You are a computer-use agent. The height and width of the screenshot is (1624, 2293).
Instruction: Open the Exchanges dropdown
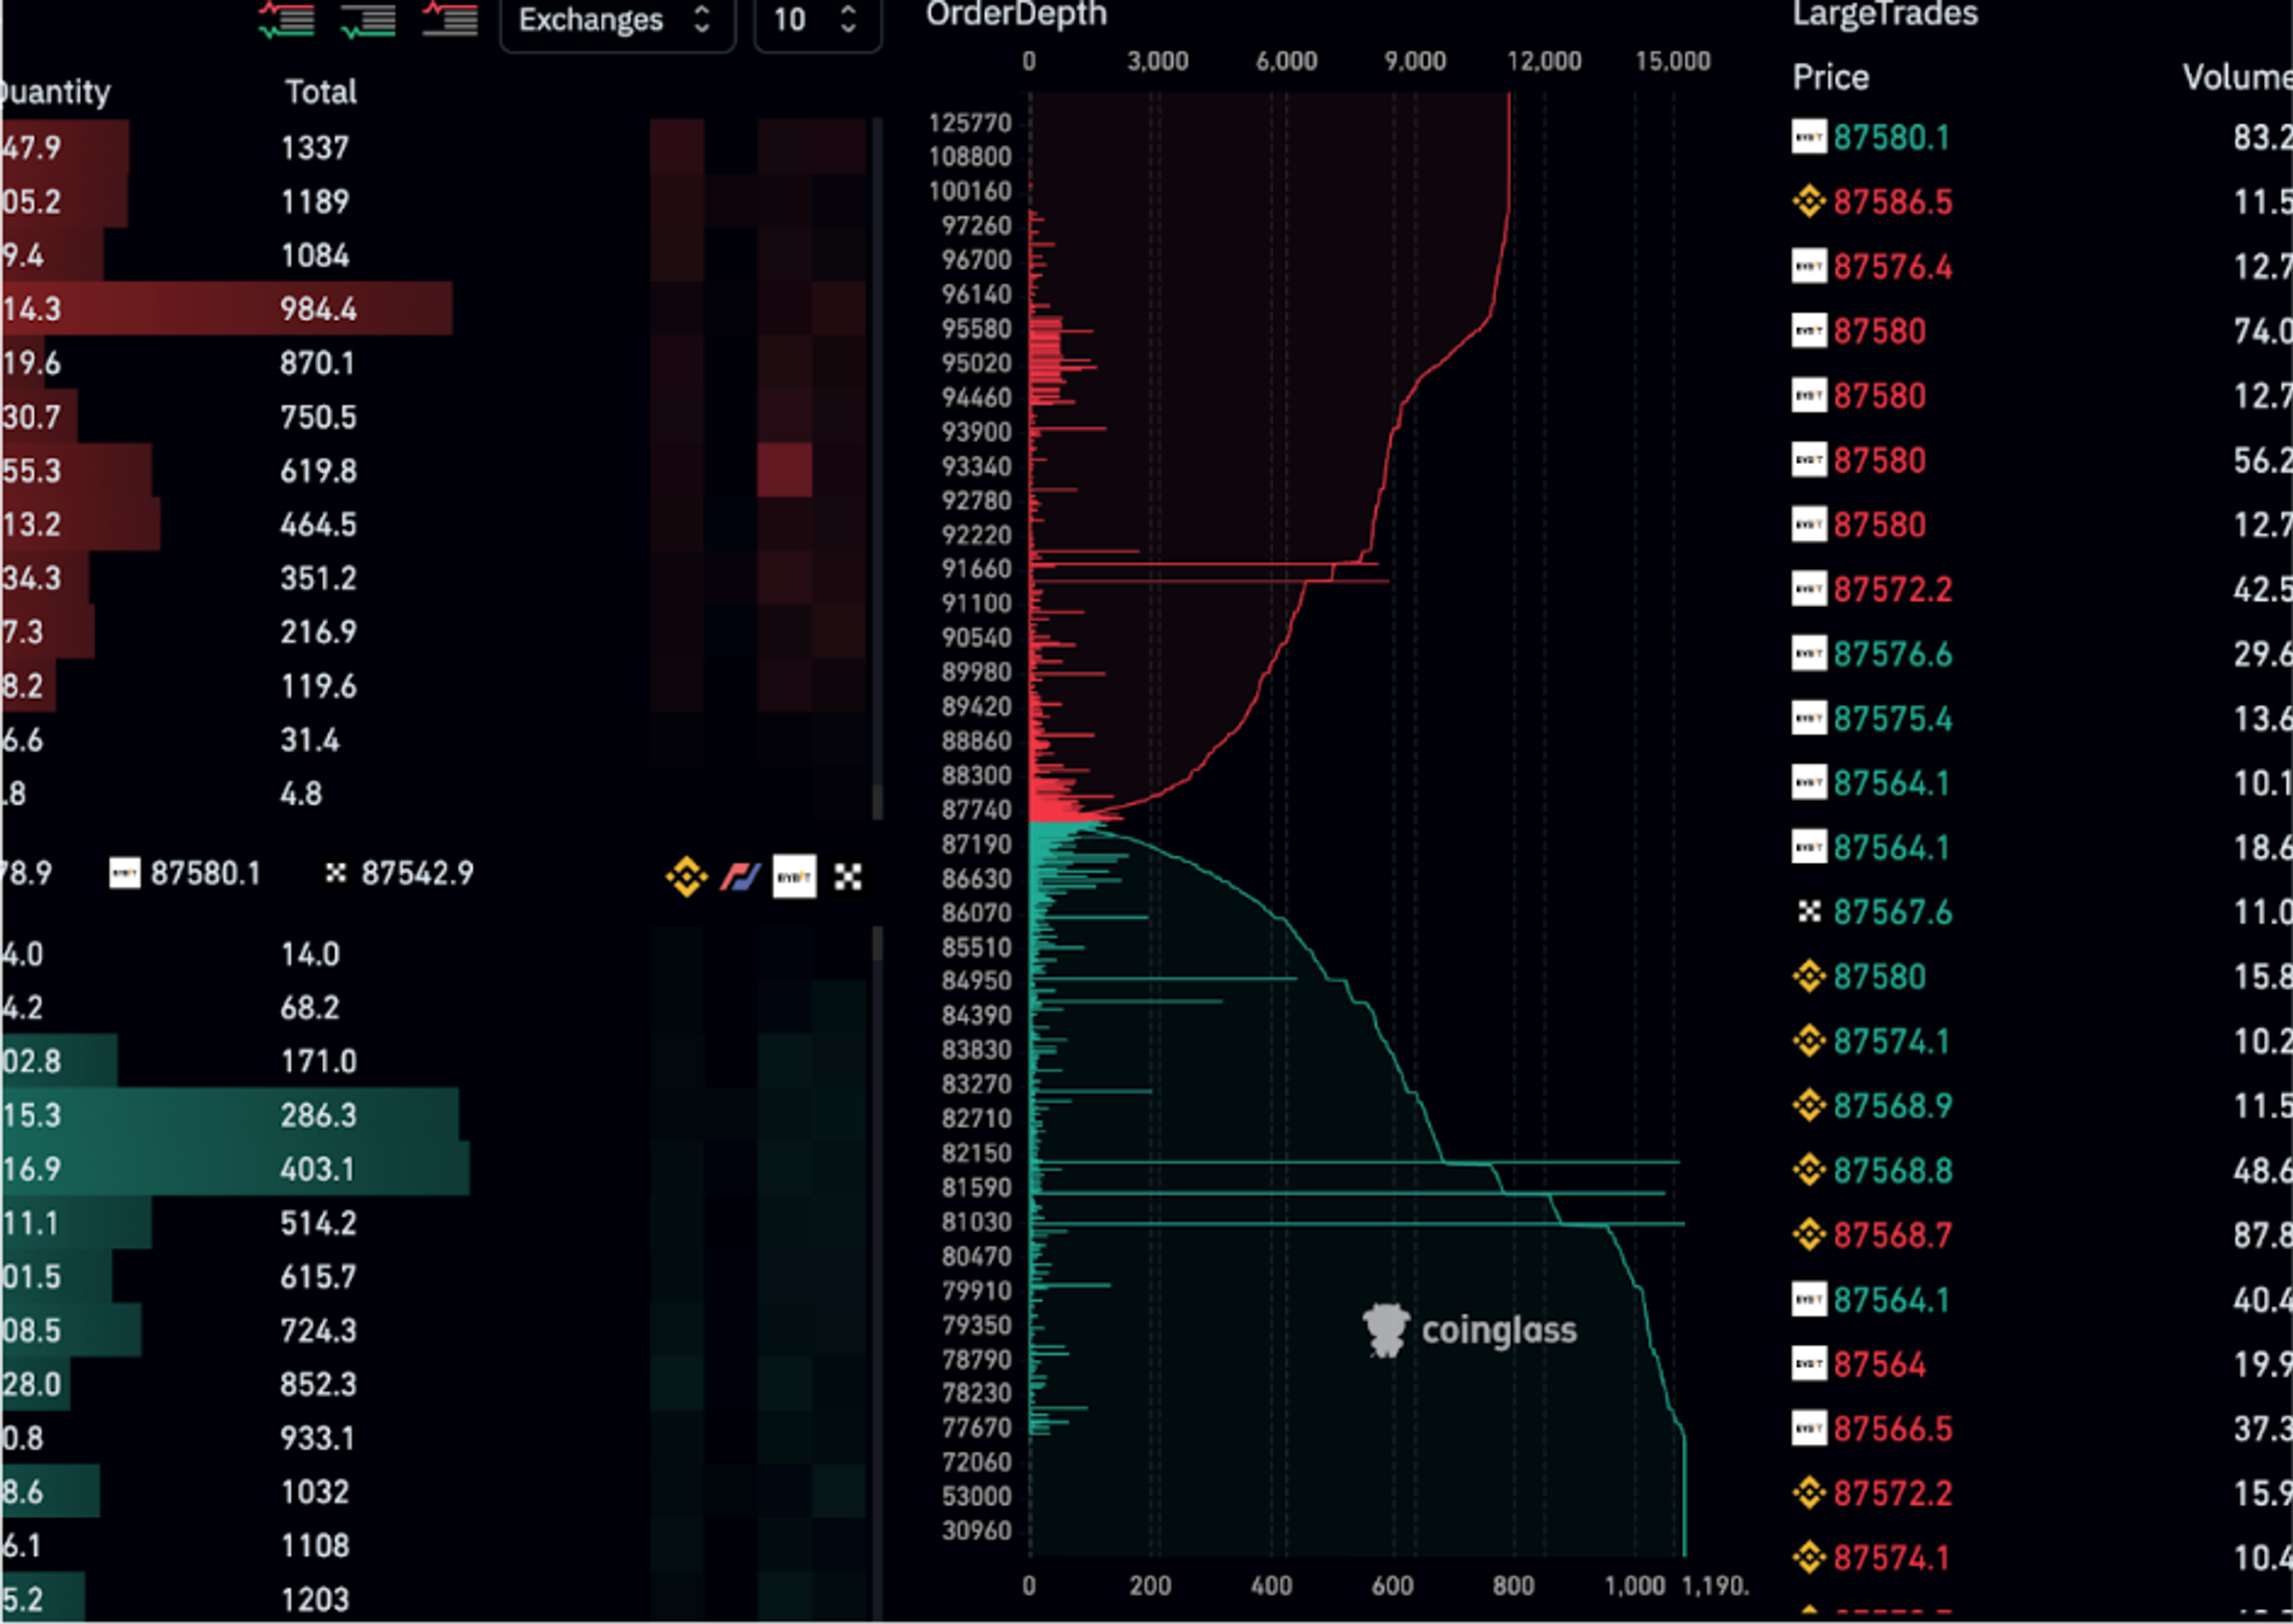tap(616, 20)
